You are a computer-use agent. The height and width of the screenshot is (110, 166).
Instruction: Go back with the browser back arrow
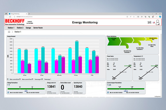tap(6, 17)
